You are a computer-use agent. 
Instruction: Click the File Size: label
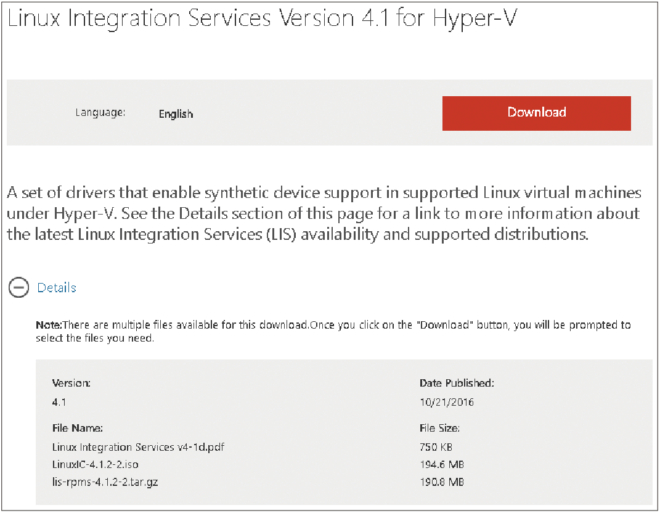tap(439, 428)
